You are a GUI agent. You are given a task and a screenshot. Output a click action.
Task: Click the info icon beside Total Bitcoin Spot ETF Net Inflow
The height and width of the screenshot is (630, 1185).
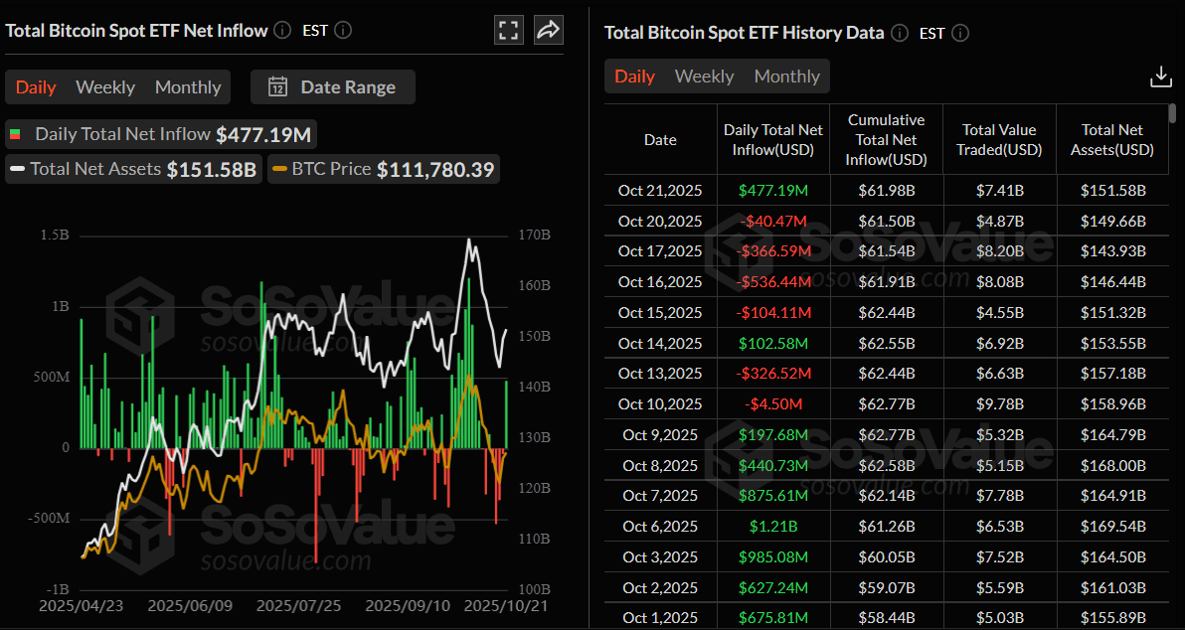point(281,30)
